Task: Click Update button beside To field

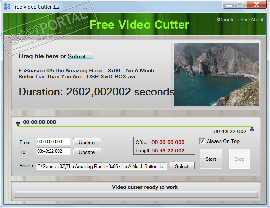Action: click(87, 152)
